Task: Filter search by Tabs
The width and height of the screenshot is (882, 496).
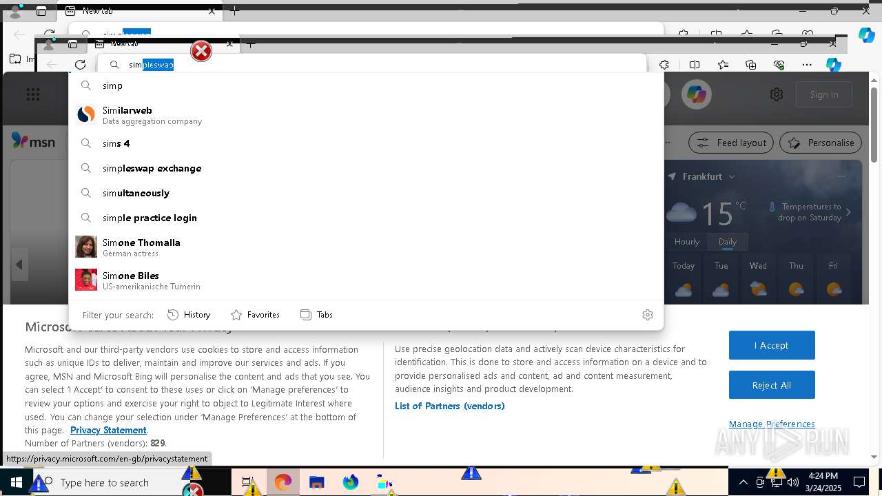Action: (317, 315)
